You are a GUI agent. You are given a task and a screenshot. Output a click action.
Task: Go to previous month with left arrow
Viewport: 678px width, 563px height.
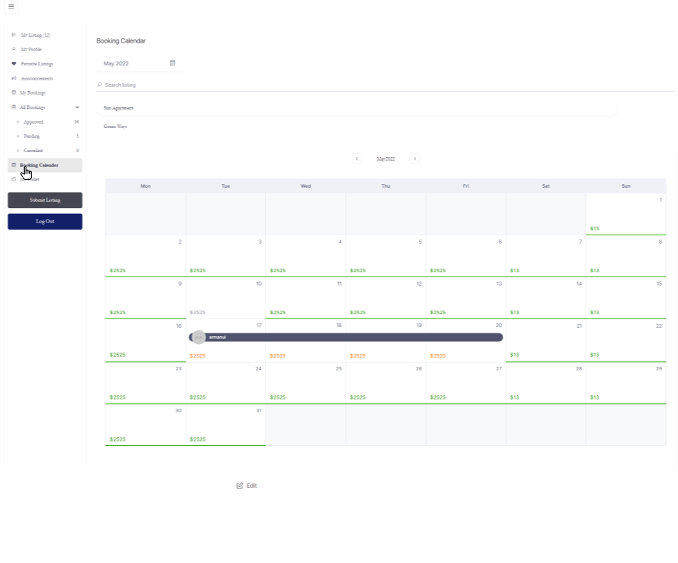pos(357,159)
